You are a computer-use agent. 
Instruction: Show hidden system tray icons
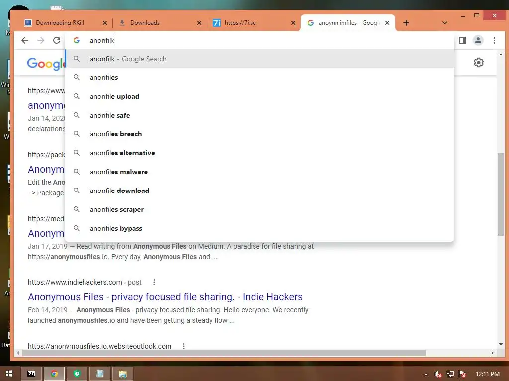point(426,374)
